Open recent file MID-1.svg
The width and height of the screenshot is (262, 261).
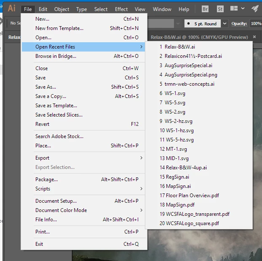pos(199,158)
